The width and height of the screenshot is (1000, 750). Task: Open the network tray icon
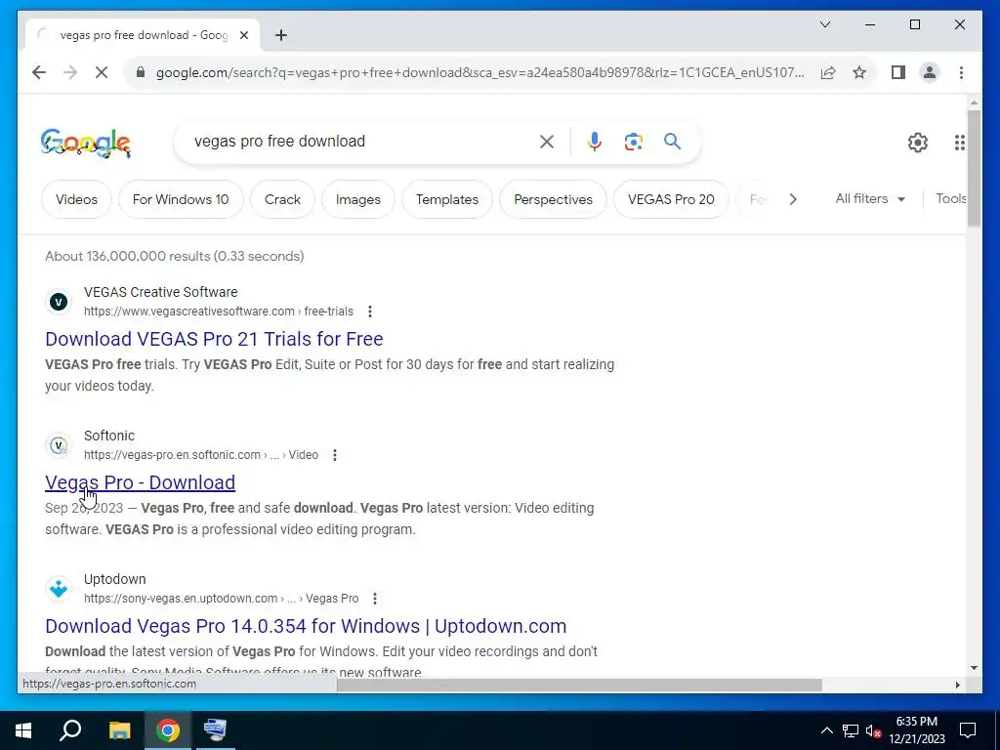(x=851, y=730)
